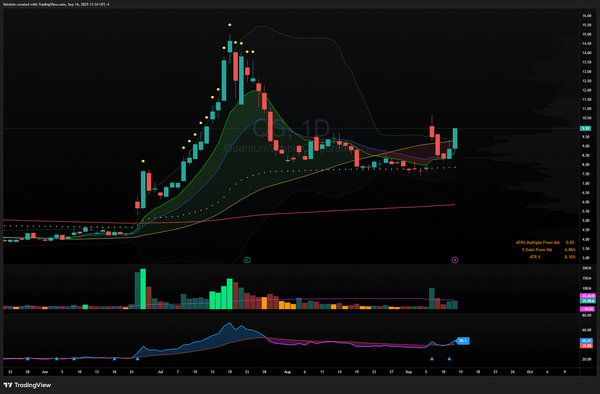Click the current price tag 9.95
600x394 pixels.
[586, 128]
